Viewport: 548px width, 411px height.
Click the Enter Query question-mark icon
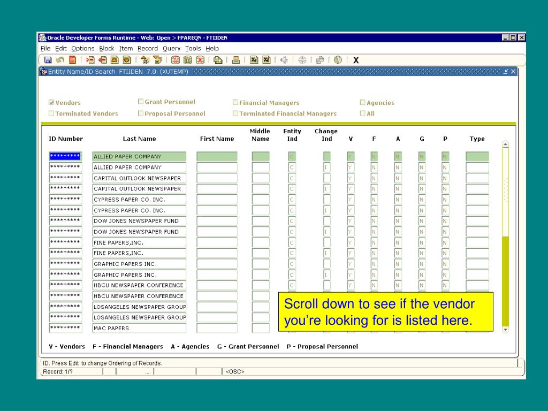pos(175,60)
